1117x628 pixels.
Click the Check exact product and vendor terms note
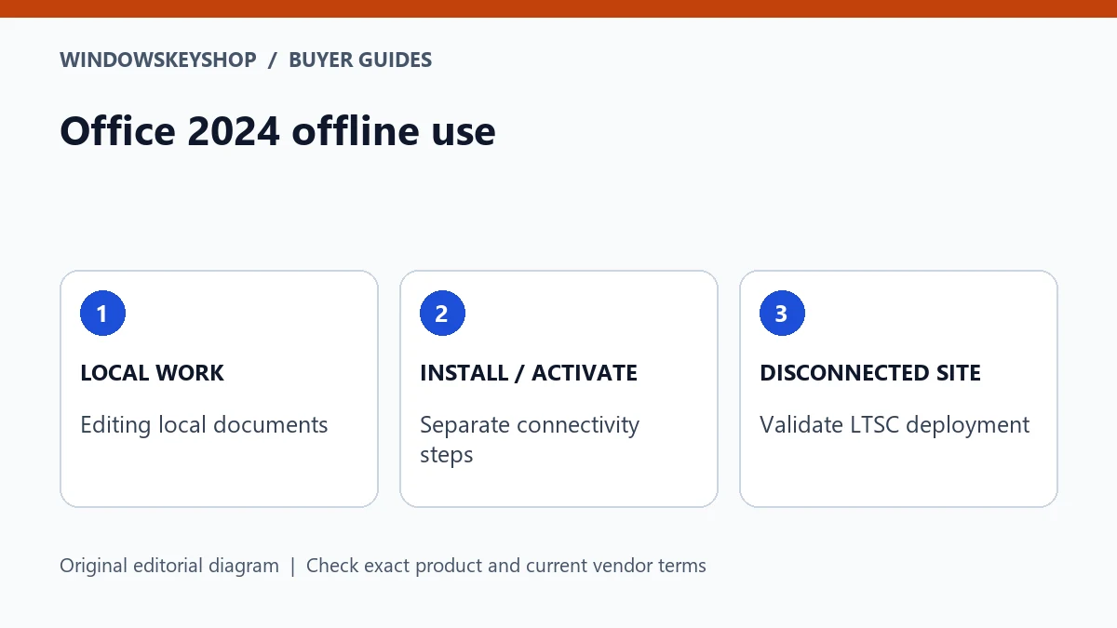506,566
